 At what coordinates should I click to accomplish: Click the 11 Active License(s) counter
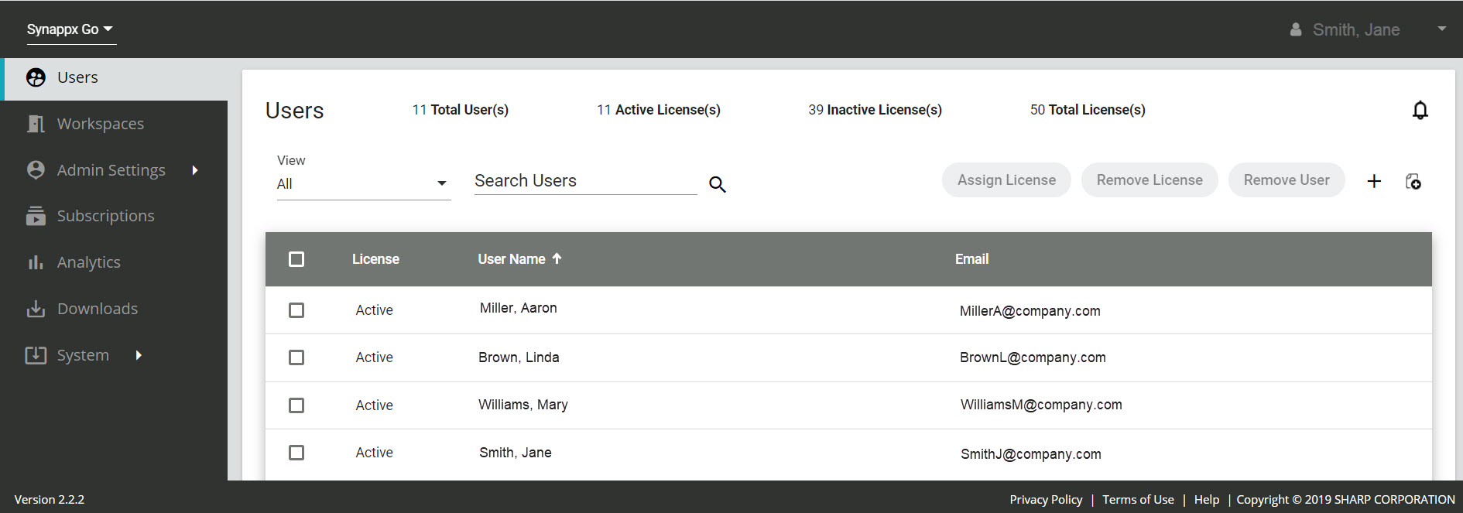(x=659, y=110)
